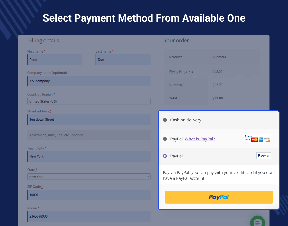The height and width of the screenshot is (226, 288).
Task: Open the "What is PayPal?" link
Action: (x=200, y=139)
